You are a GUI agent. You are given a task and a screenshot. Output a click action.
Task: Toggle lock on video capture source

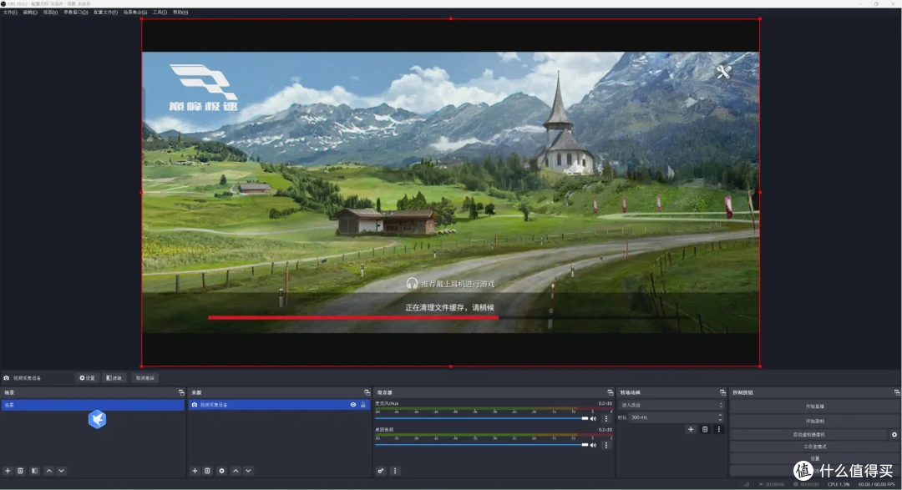[x=363, y=405]
